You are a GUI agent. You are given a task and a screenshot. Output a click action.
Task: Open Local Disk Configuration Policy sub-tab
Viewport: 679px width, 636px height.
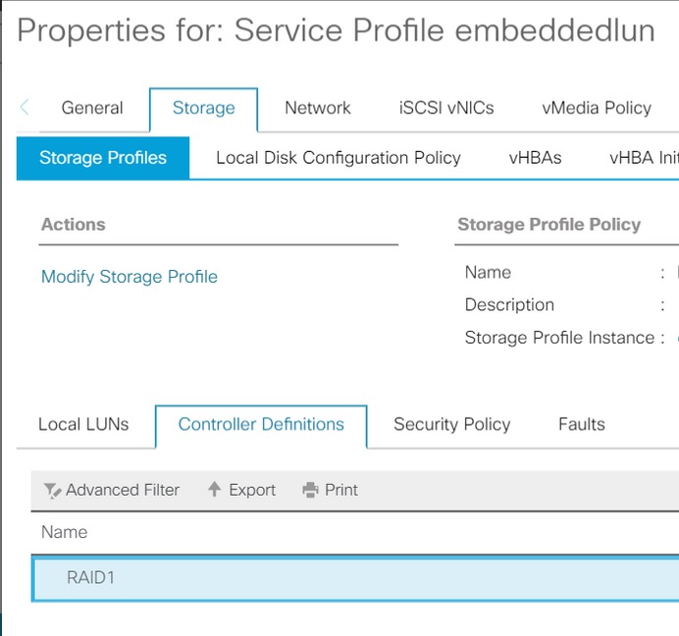(338, 157)
